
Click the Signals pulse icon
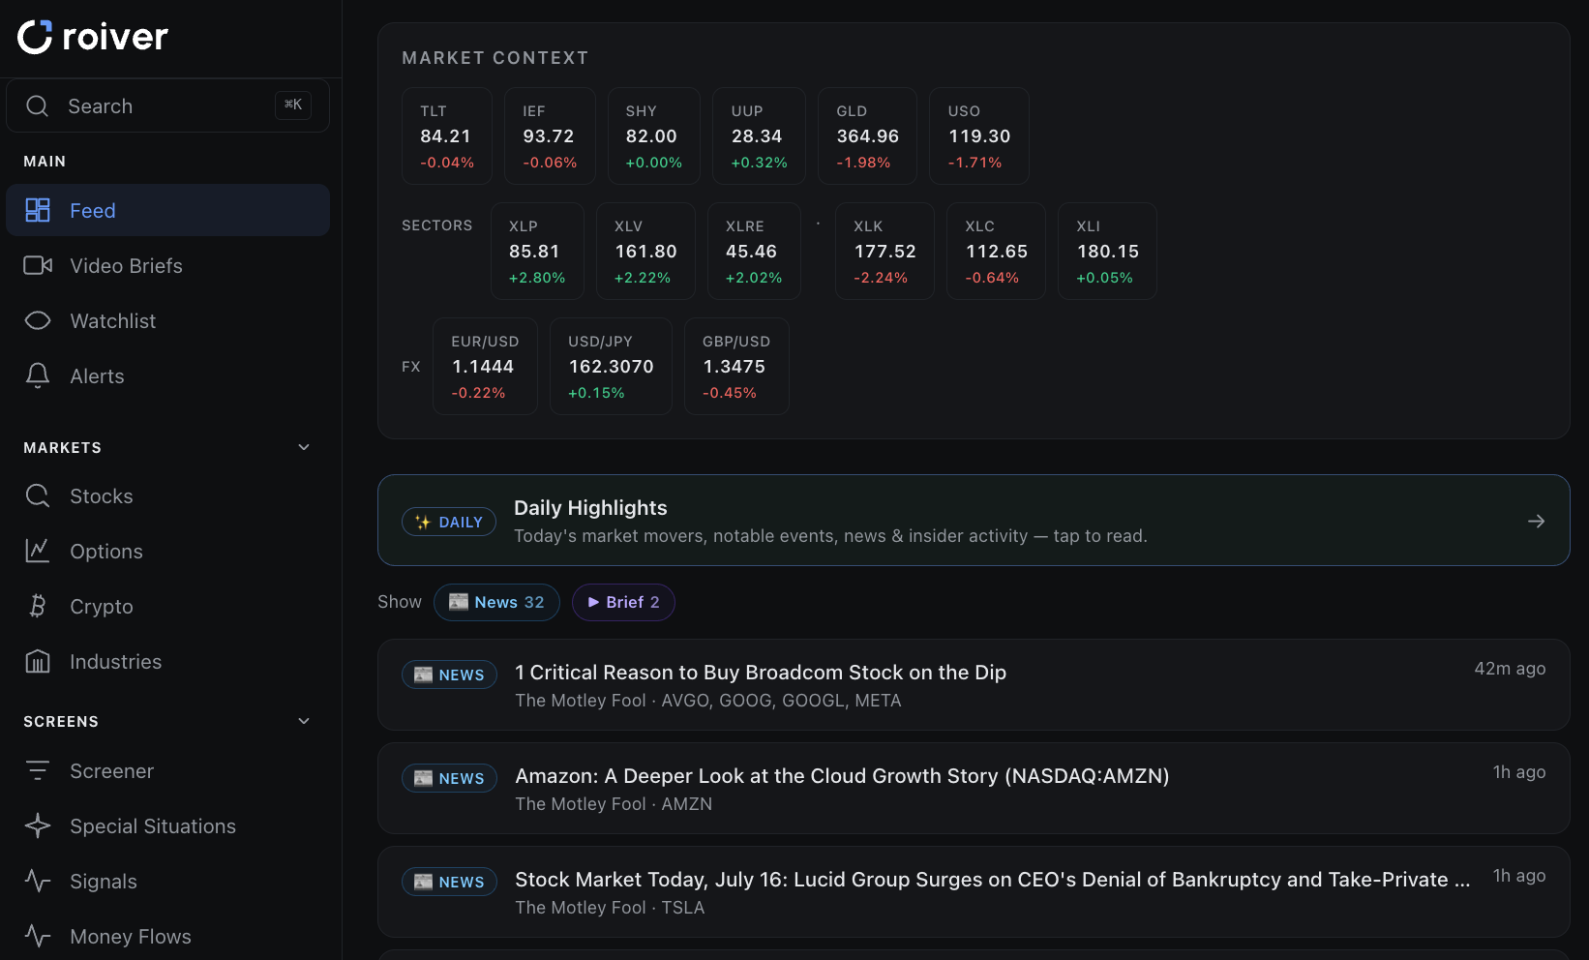(x=38, y=881)
